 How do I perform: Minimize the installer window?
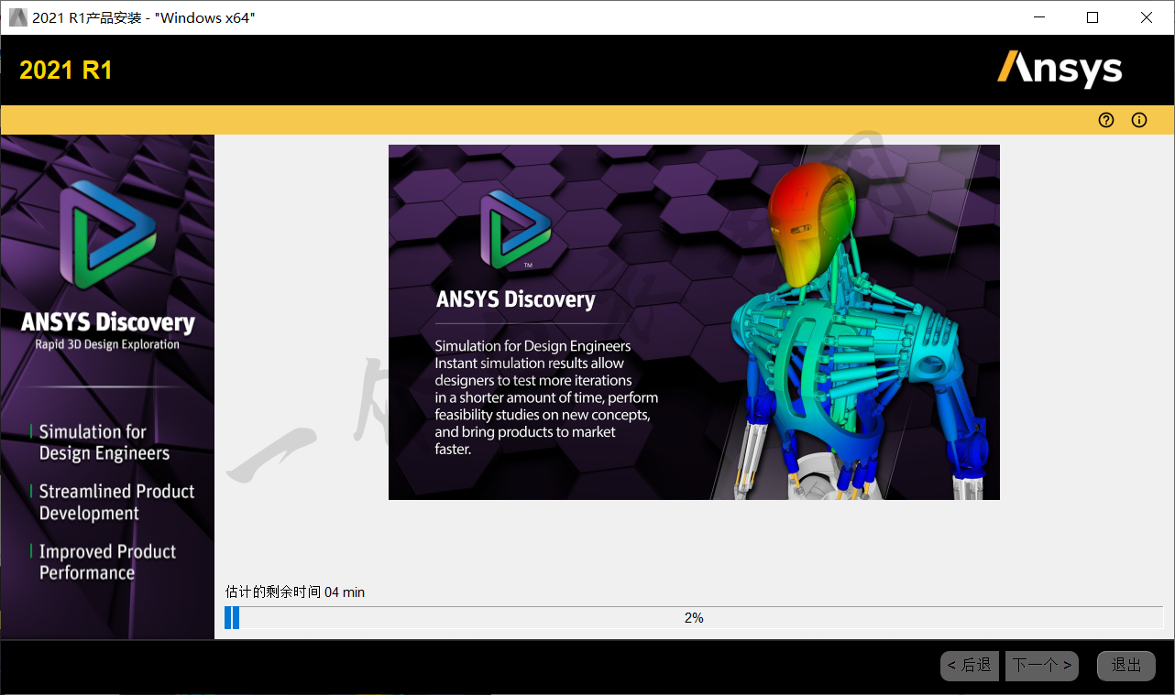(1039, 17)
